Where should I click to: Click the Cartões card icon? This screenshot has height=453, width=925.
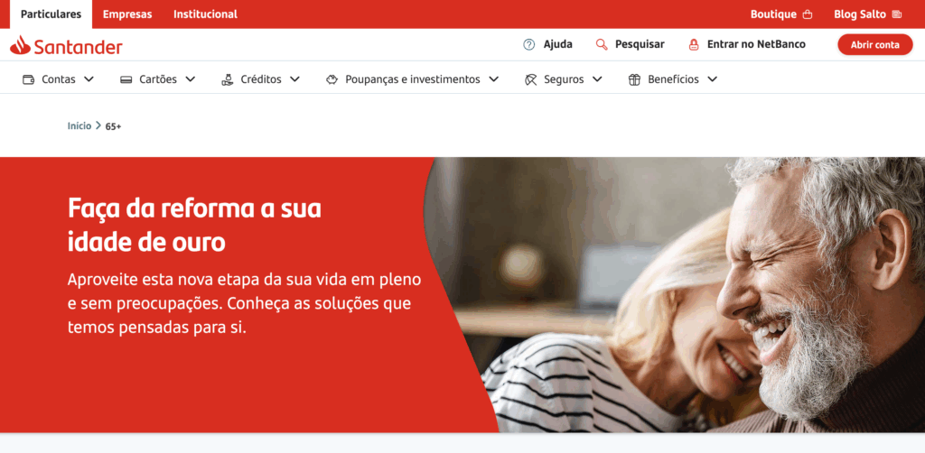[126, 79]
